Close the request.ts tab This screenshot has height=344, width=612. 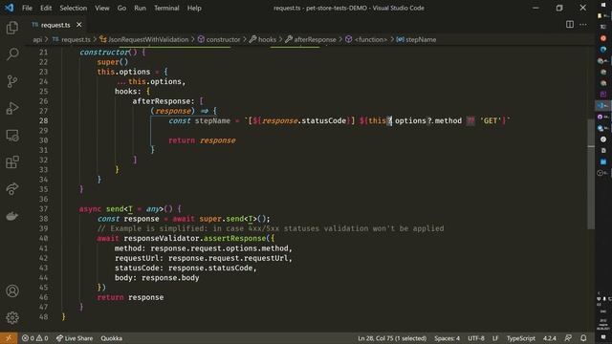click(79, 25)
